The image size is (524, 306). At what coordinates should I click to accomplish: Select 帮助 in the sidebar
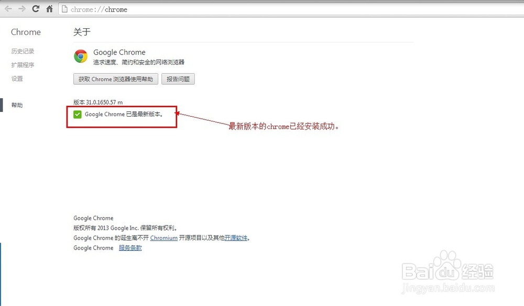pos(17,105)
